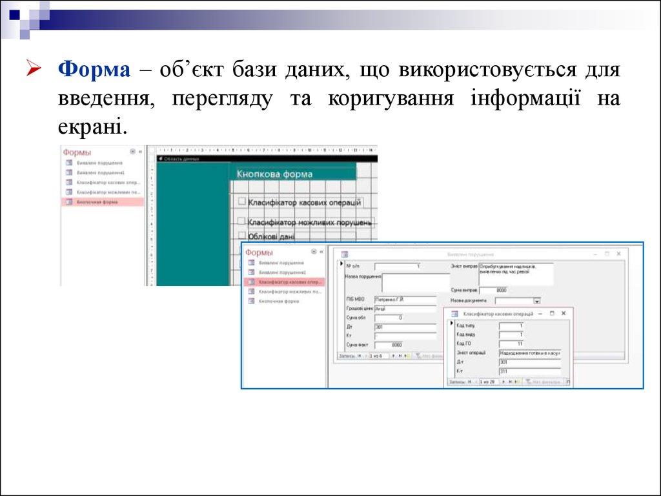Check the Облікові дані box
661x496 pixels.
pyautogui.click(x=242, y=236)
